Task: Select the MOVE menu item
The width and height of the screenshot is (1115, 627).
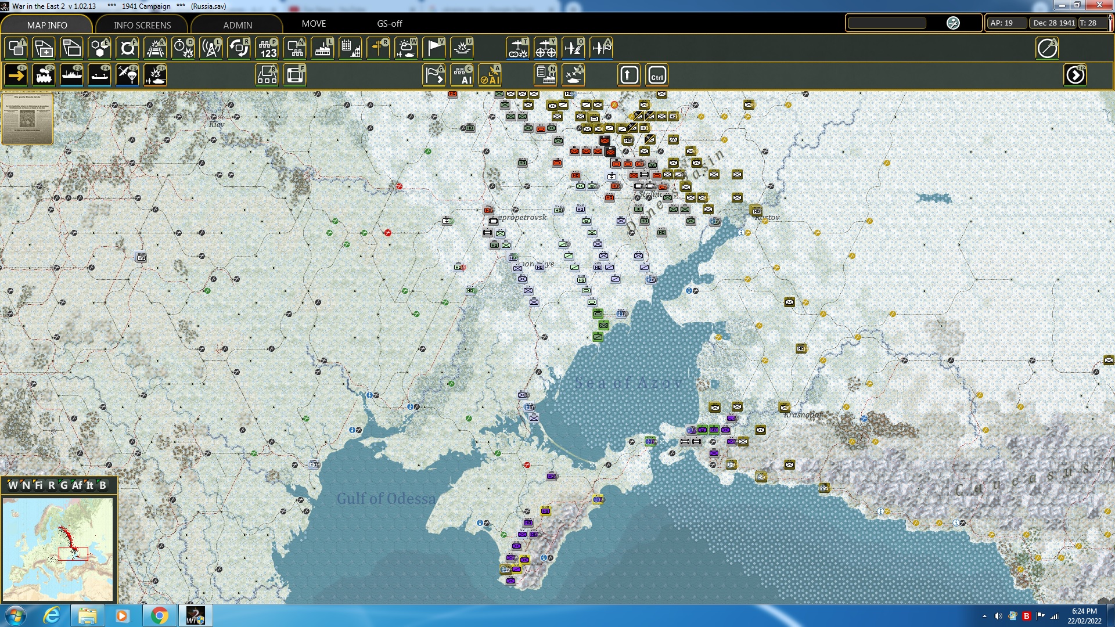Action: point(314,23)
